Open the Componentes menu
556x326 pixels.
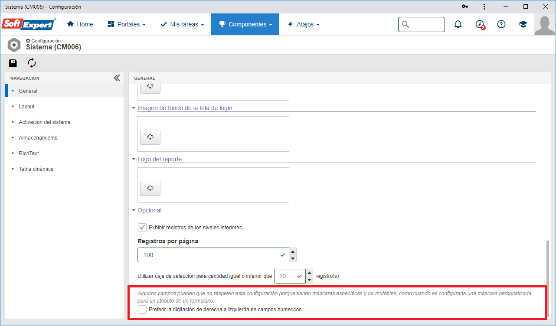(245, 25)
